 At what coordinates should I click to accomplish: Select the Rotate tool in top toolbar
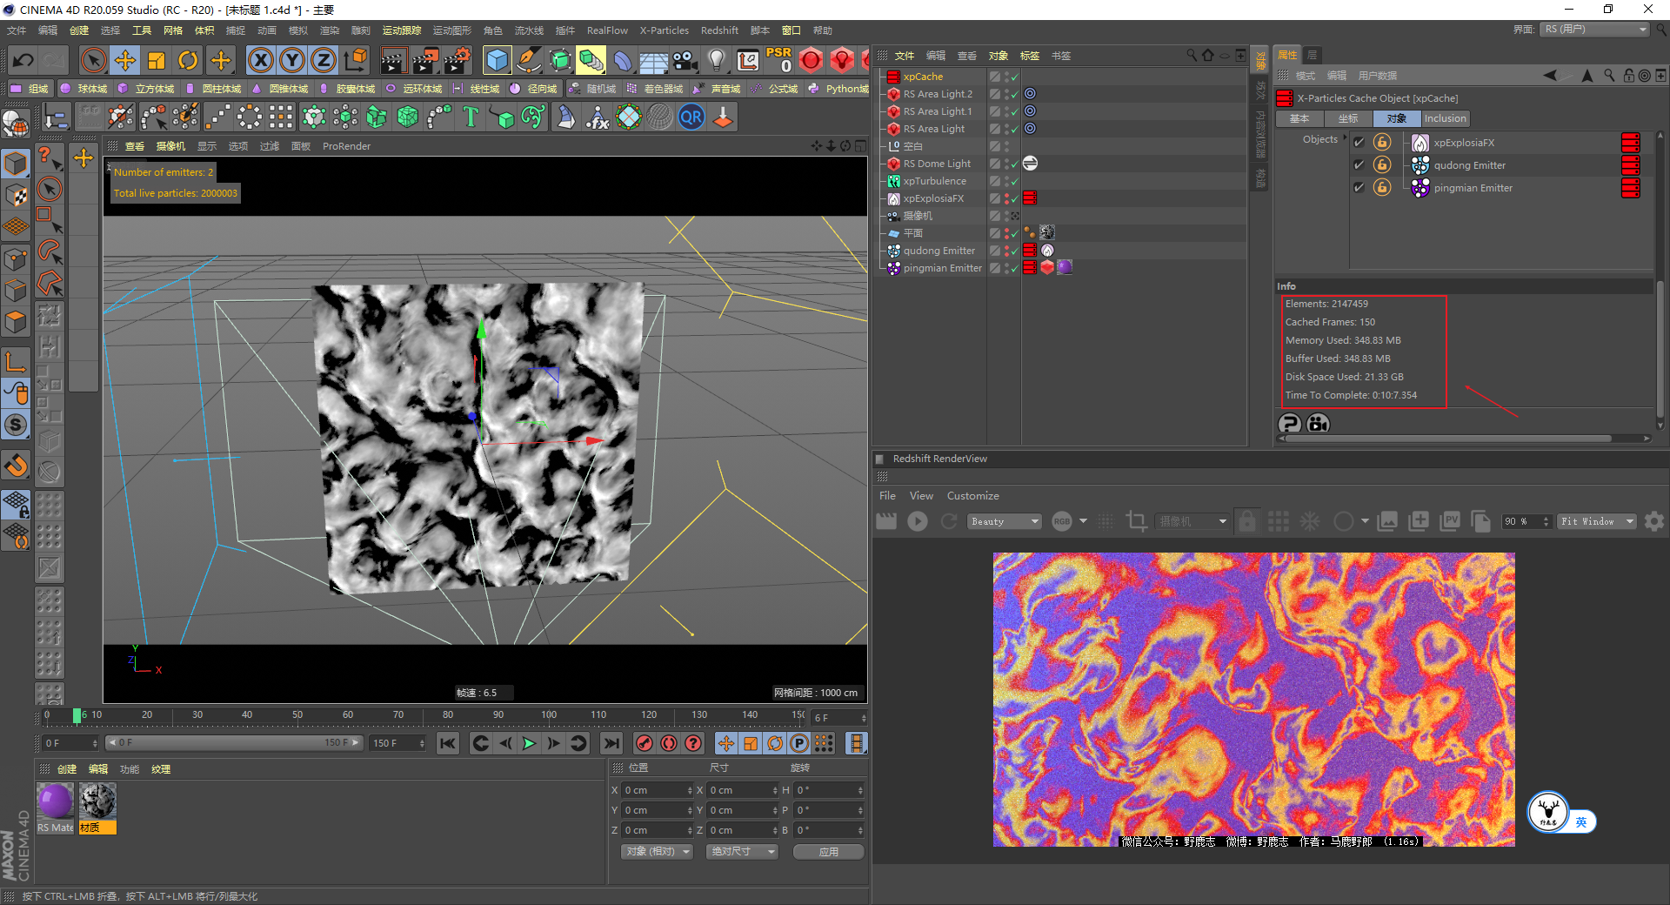pos(188,60)
